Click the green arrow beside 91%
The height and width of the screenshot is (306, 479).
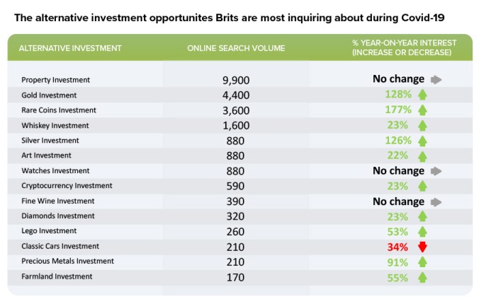coord(422,262)
